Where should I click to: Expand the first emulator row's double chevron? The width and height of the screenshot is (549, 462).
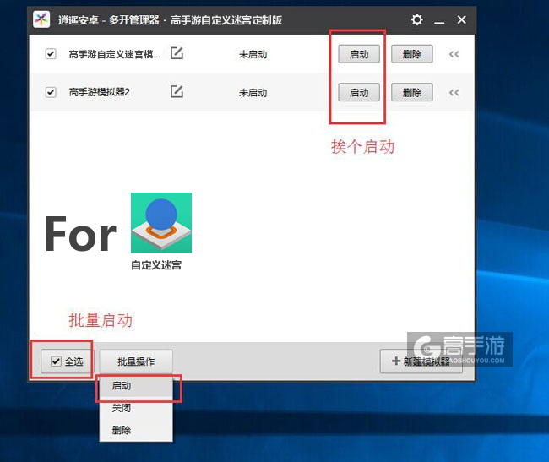[454, 54]
